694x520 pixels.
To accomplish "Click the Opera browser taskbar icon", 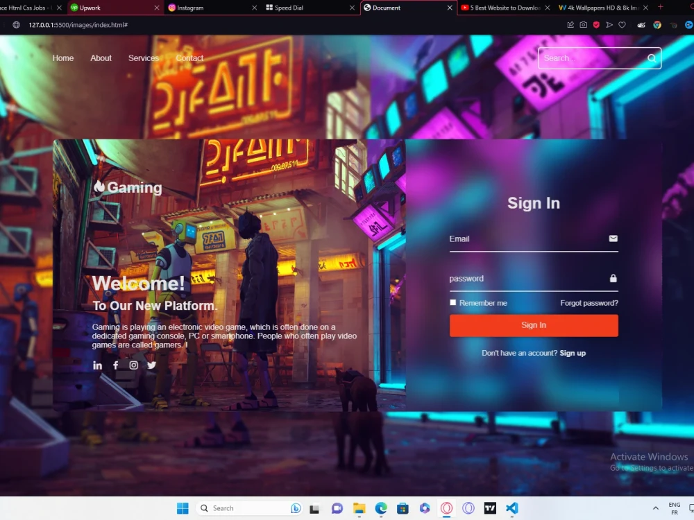I will [446, 508].
